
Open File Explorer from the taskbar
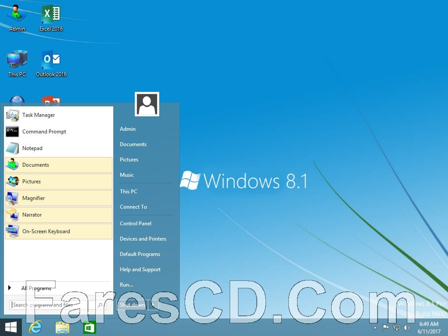[x=62, y=327]
